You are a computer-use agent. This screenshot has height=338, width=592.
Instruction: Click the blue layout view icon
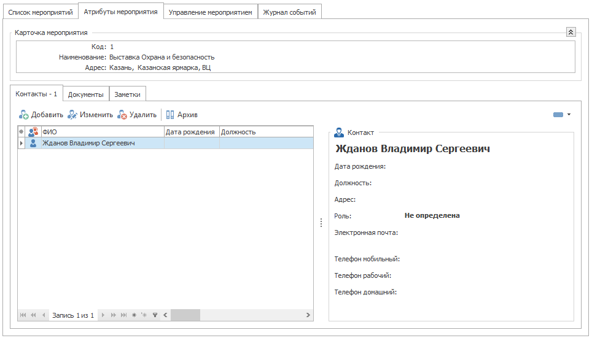click(x=558, y=115)
